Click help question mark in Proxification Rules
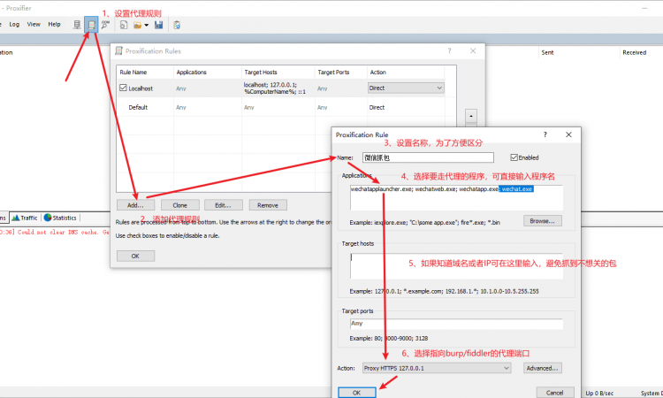 pyautogui.click(x=449, y=50)
